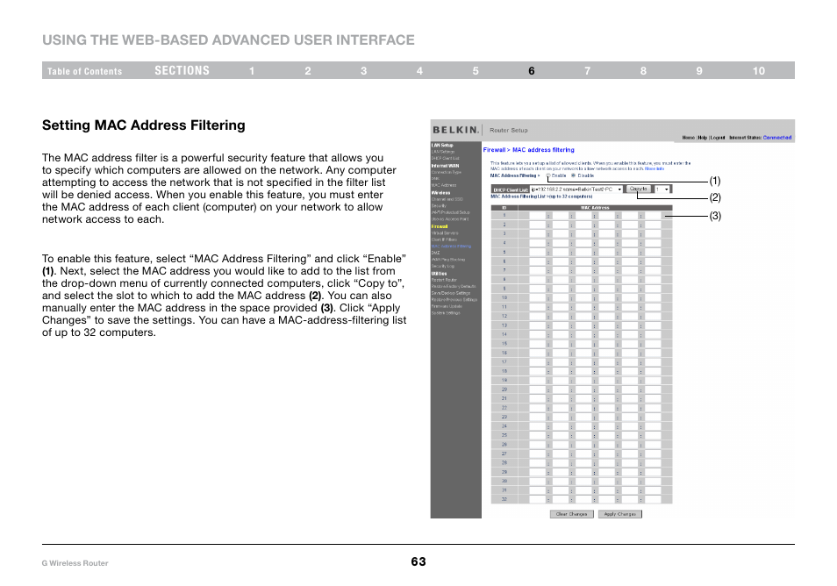The width and height of the screenshot is (837, 586).
Task: Open Client IP Filters in sidebar
Action: click(x=444, y=239)
